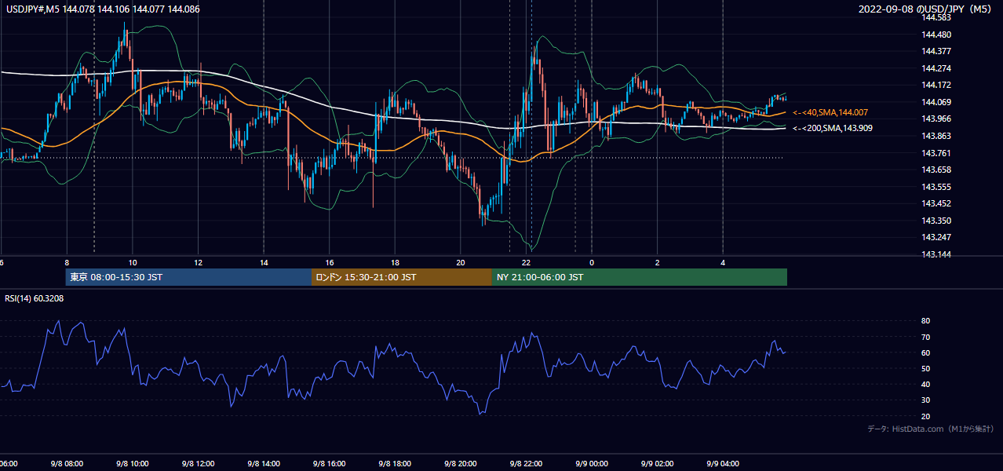This screenshot has height=471, width=1003.
Task: Click the RSI scale value 70
Action: pos(926,337)
